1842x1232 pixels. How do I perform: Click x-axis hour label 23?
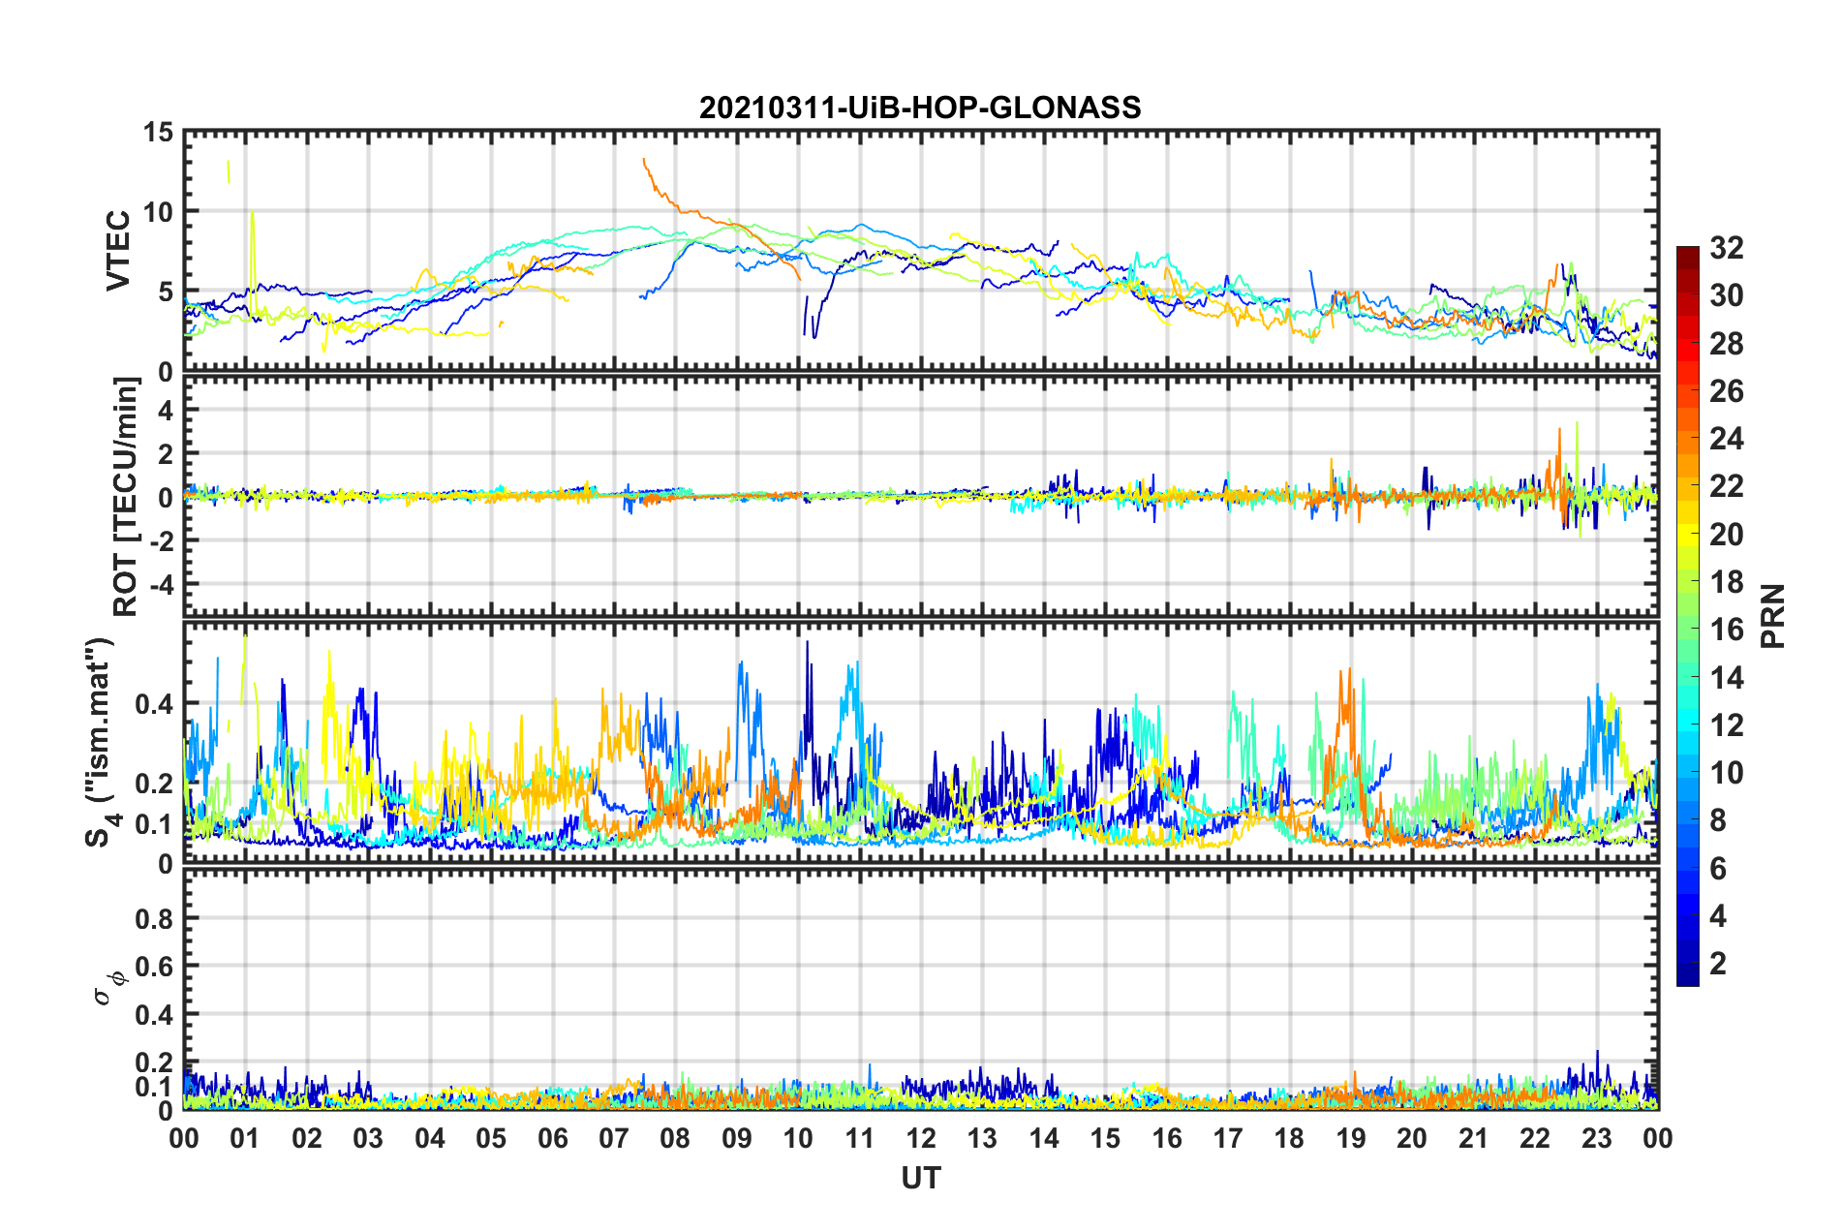[1596, 1138]
